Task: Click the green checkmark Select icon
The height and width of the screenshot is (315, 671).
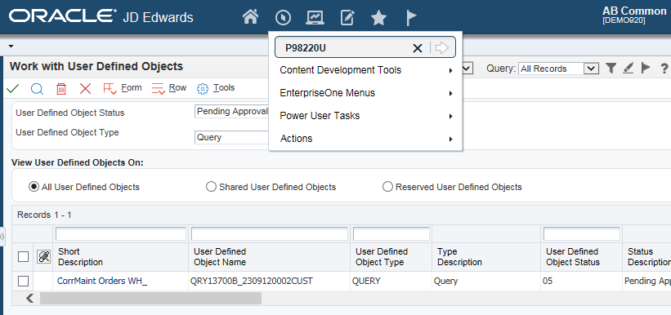Action: [13, 88]
